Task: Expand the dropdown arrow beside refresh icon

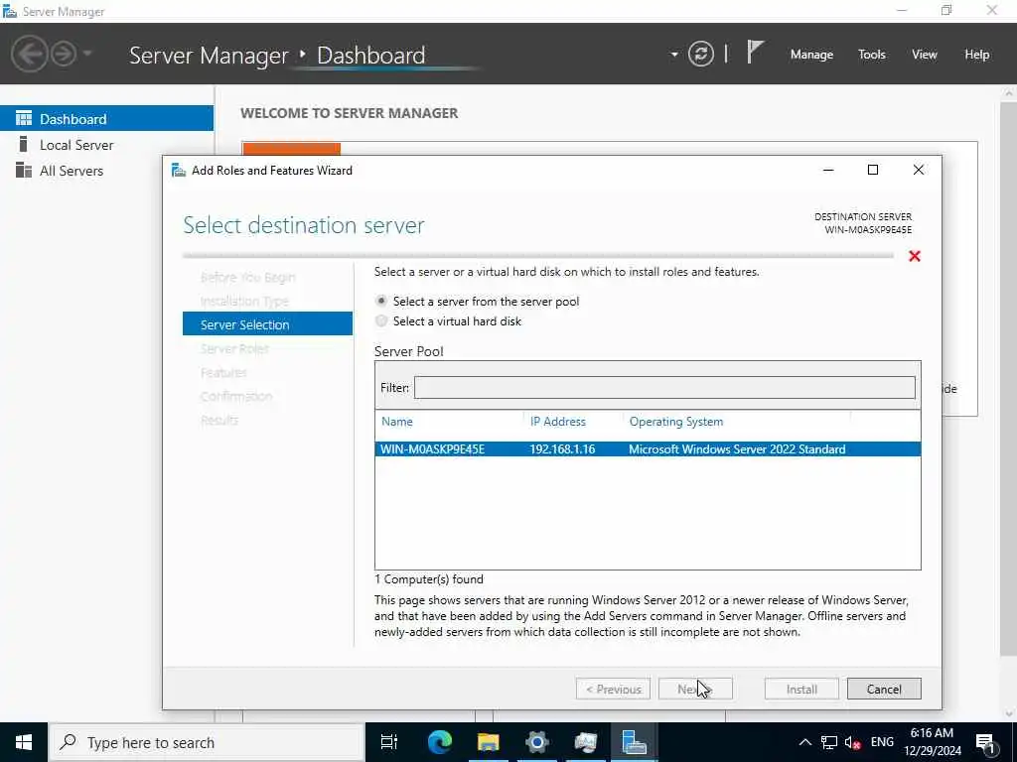Action: pos(674,55)
